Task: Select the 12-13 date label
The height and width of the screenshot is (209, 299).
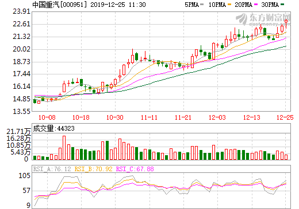Action: tap(252, 117)
